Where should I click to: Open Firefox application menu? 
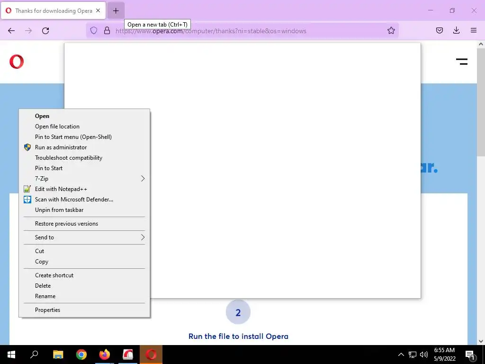click(474, 30)
